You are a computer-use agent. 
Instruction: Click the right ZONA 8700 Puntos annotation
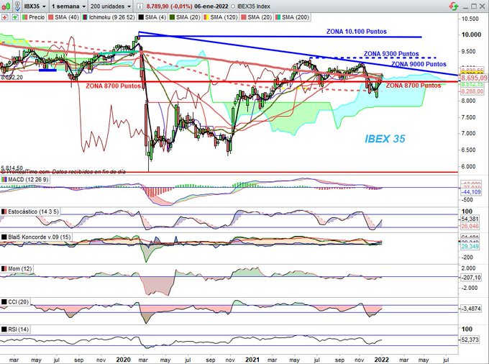413,86
